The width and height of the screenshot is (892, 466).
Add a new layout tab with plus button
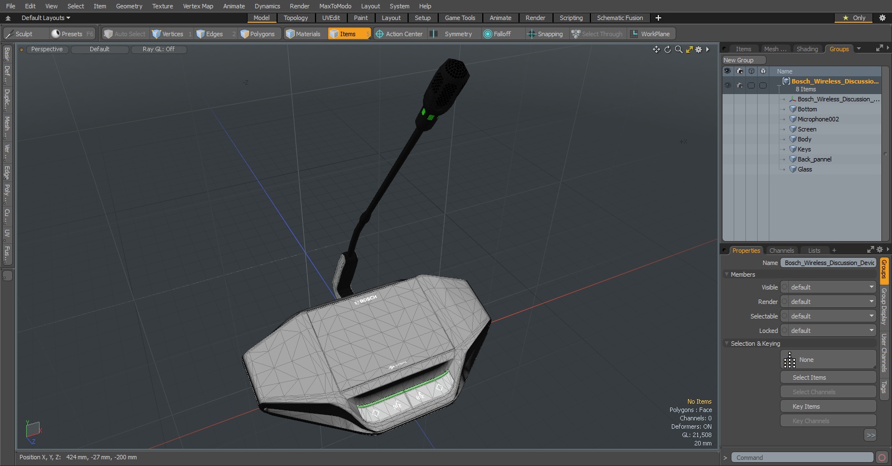[658, 18]
